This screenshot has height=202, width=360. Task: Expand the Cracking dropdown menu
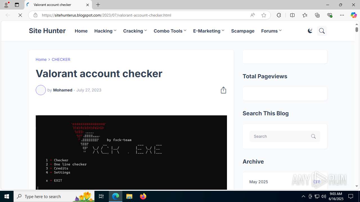tap(135, 31)
